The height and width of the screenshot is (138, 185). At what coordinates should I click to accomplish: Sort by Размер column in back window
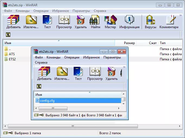coord(126,43)
